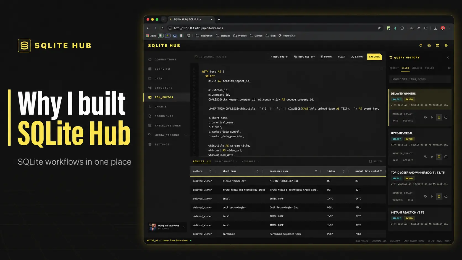
Task: Open a new browser tab
Action: coord(219,19)
